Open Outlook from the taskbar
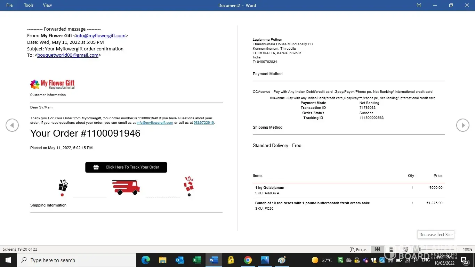Screen dimensions: 475x267 [179, 260]
